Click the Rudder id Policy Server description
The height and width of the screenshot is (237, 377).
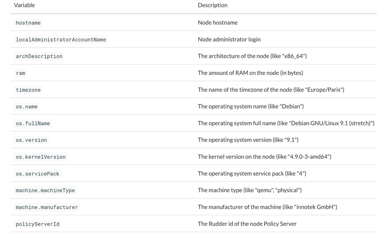pos(247,224)
